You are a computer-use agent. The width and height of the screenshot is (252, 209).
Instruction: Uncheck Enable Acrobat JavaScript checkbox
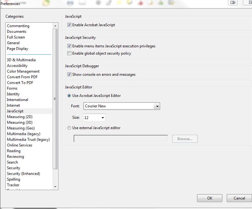pyautogui.click(x=69, y=25)
